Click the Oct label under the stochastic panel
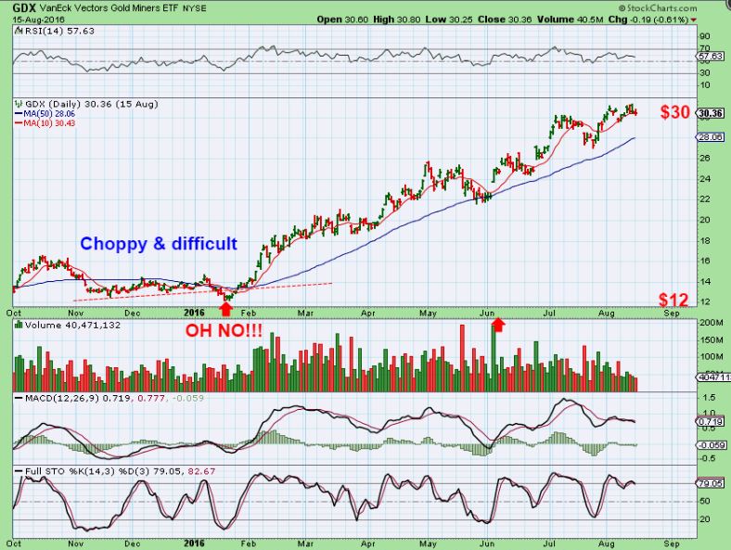Screen dimensions: 731x550 14,544
